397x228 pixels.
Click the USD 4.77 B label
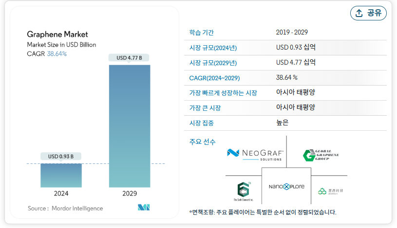coord(130,58)
